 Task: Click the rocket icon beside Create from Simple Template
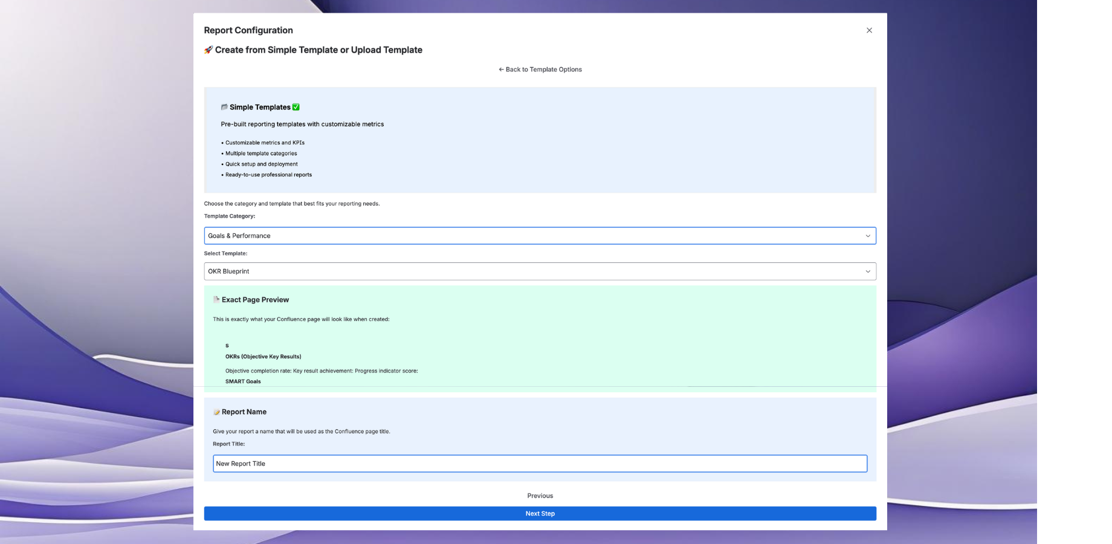pos(208,50)
